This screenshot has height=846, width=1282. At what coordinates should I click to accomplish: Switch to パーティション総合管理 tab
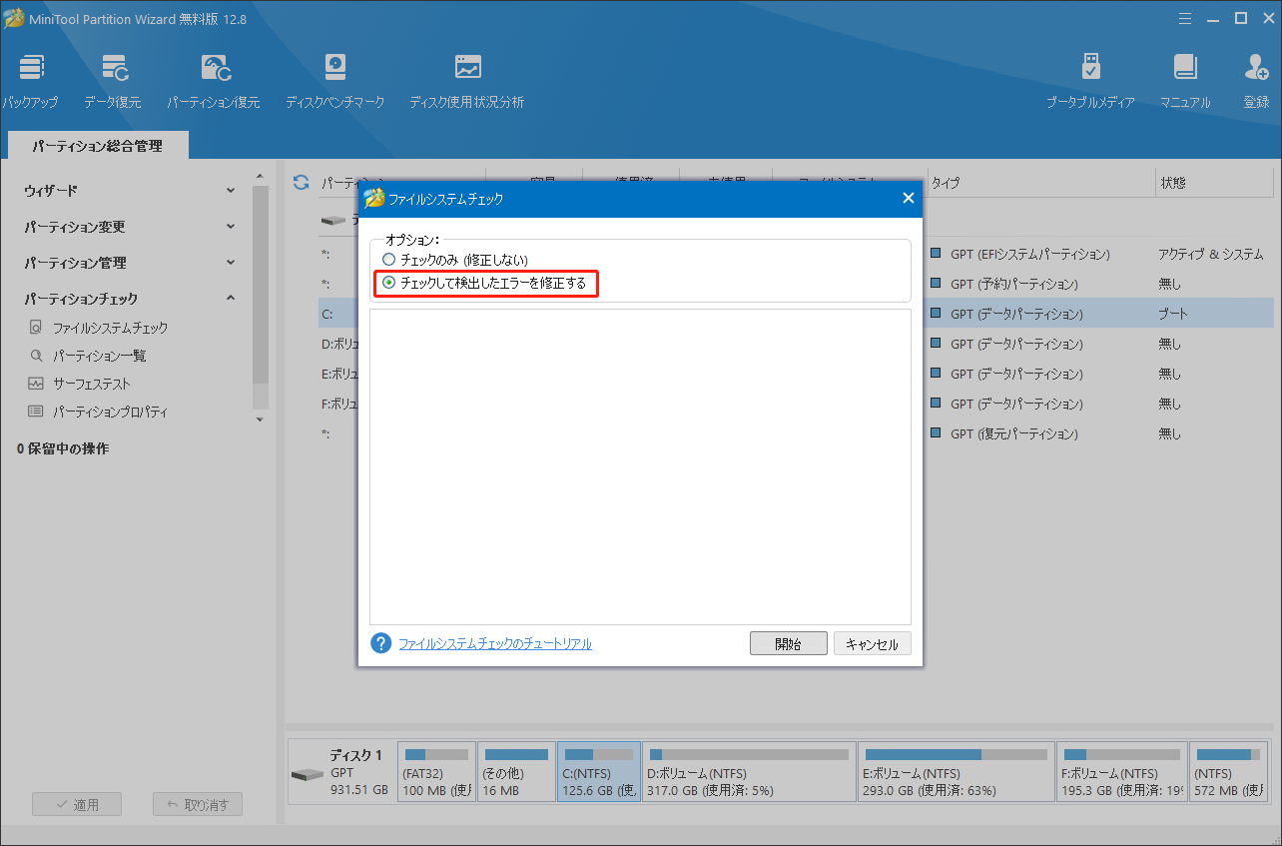pos(97,146)
